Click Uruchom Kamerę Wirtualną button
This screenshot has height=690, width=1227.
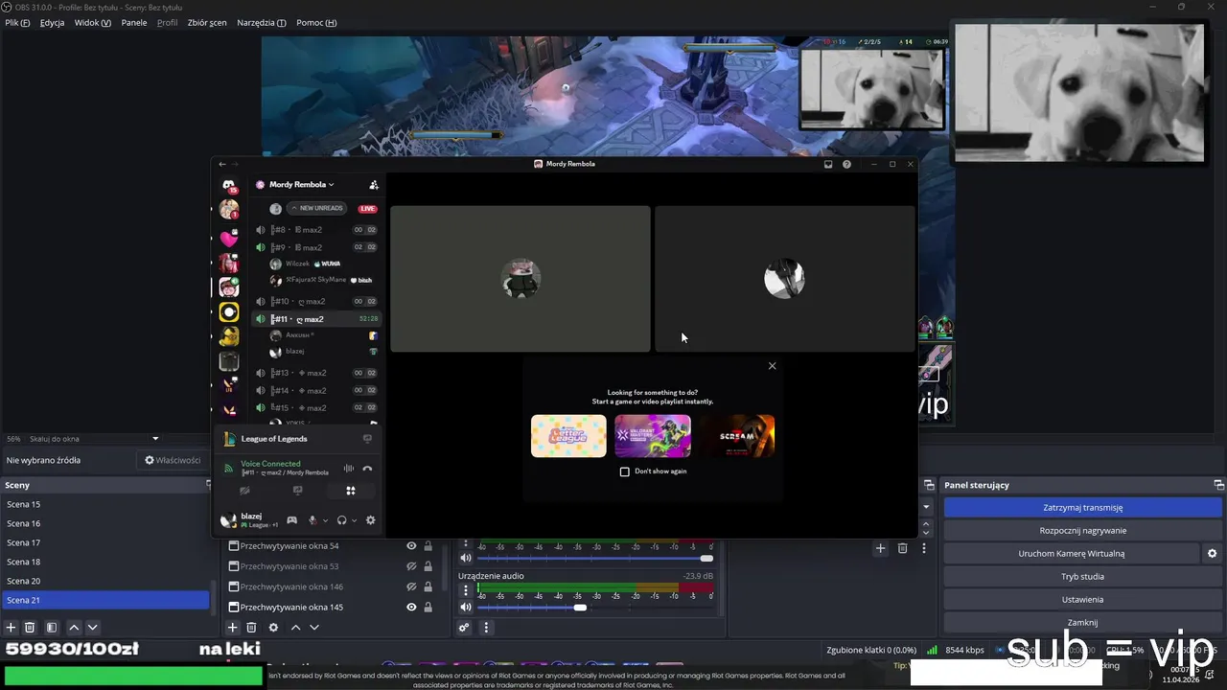[x=1072, y=554]
